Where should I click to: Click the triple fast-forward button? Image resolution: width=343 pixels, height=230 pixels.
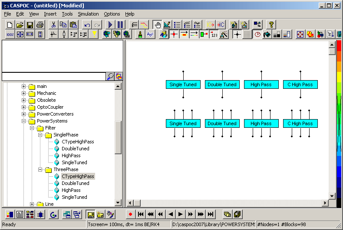[201, 214]
